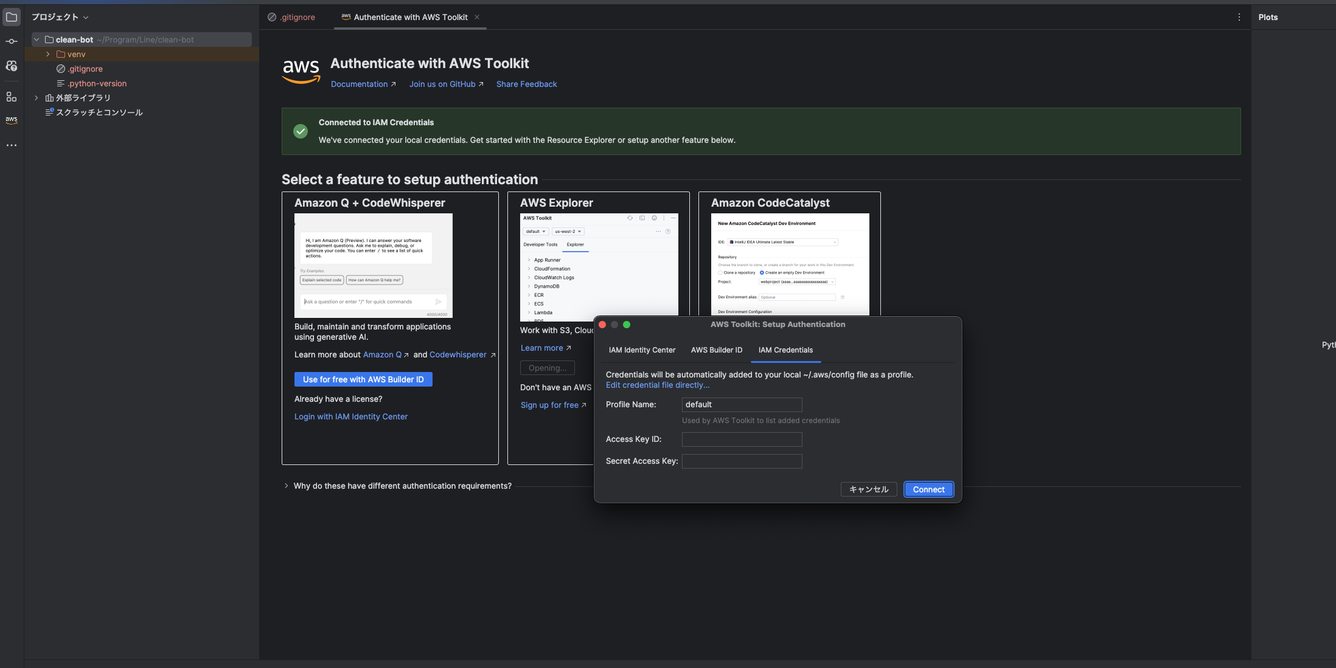Click the Explorer icon in sidebar

(x=12, y=18)
